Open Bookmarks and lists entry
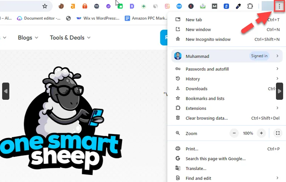286x182 pixels. tap(227, 98)
